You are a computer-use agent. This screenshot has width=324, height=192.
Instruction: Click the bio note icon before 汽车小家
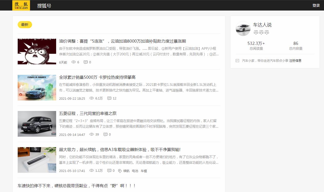click(x=237, y=61)
